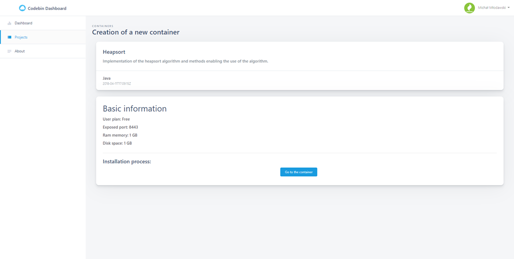The width and height of the screenshot is (514, 259).
Task: Click the Basic information heading
Action: [134, 109]
